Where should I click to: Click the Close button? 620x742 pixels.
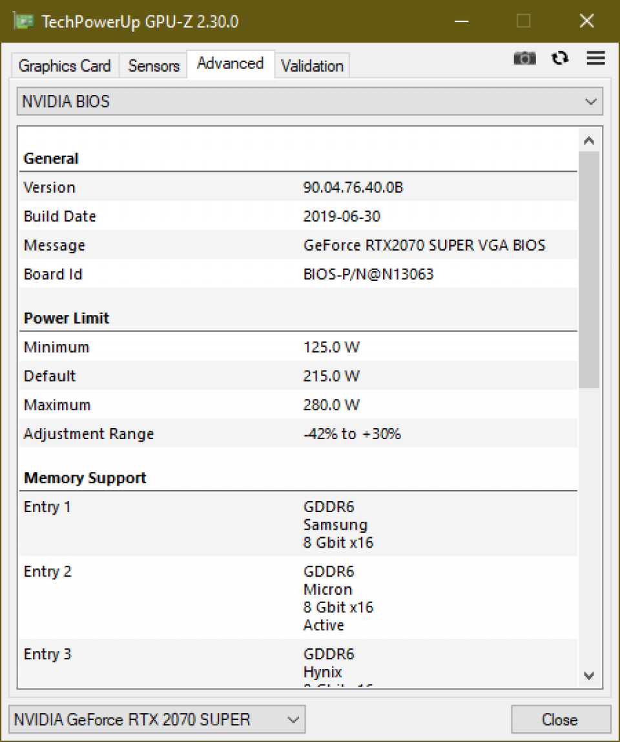pyautogui.click(x=561, y=720)
